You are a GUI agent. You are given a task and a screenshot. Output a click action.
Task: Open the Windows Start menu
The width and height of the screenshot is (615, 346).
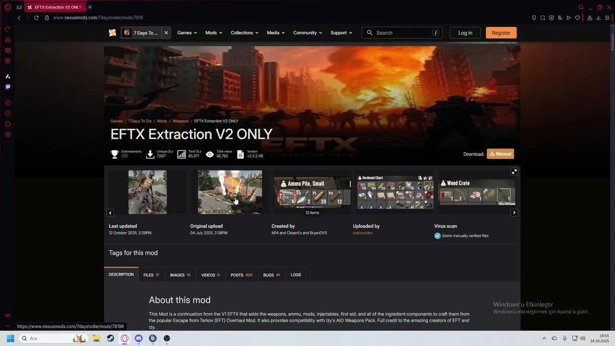tap(10, 338)
